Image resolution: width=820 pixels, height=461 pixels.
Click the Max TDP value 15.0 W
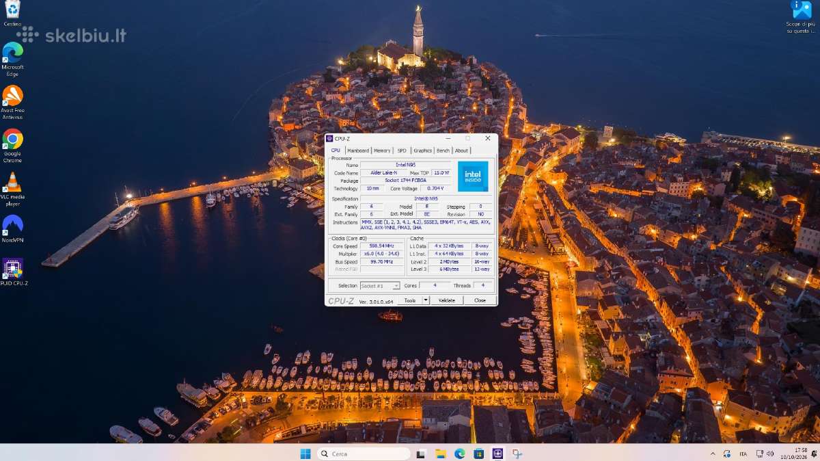[x=441, y=172]
